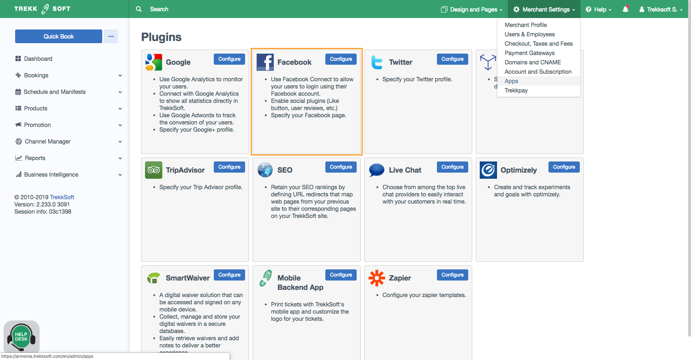Viewport: 691px width, 360px height.
Task: Click the Business Intelligence bars icon
Action: (18, 174)
